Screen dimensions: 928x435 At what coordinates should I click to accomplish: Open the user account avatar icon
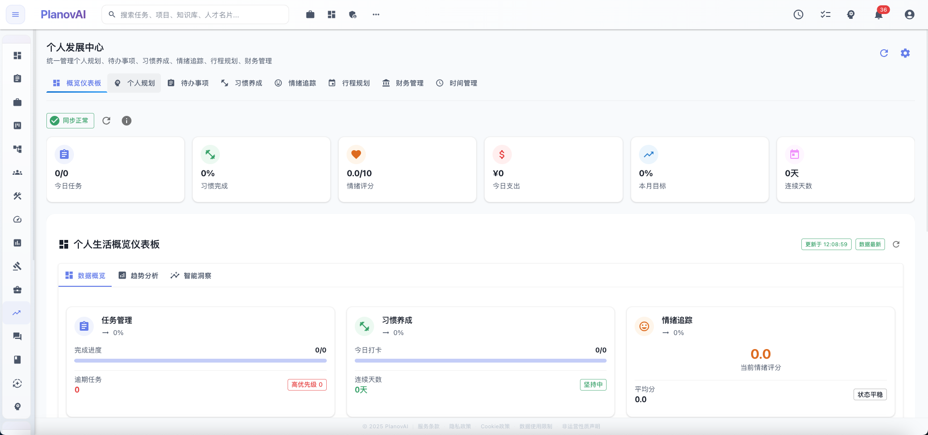[x=909, y=14]
